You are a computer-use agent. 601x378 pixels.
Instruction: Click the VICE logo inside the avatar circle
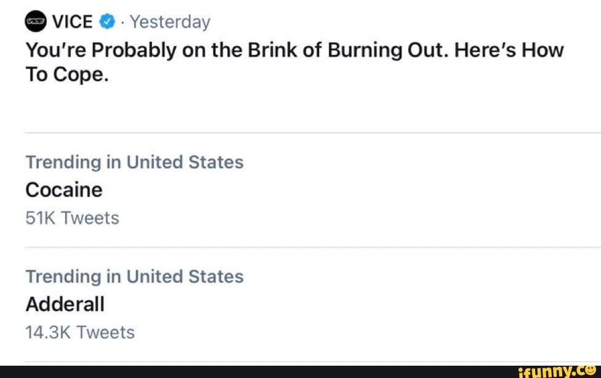35,20
